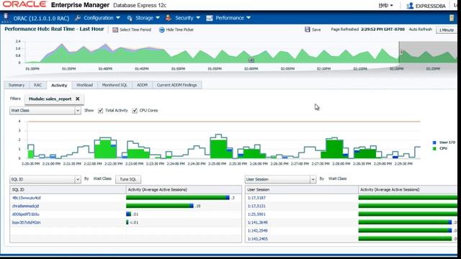The height and width of the screenshot is (259, 461).
Task: Select the Activity tab
Action: point(59,85)
